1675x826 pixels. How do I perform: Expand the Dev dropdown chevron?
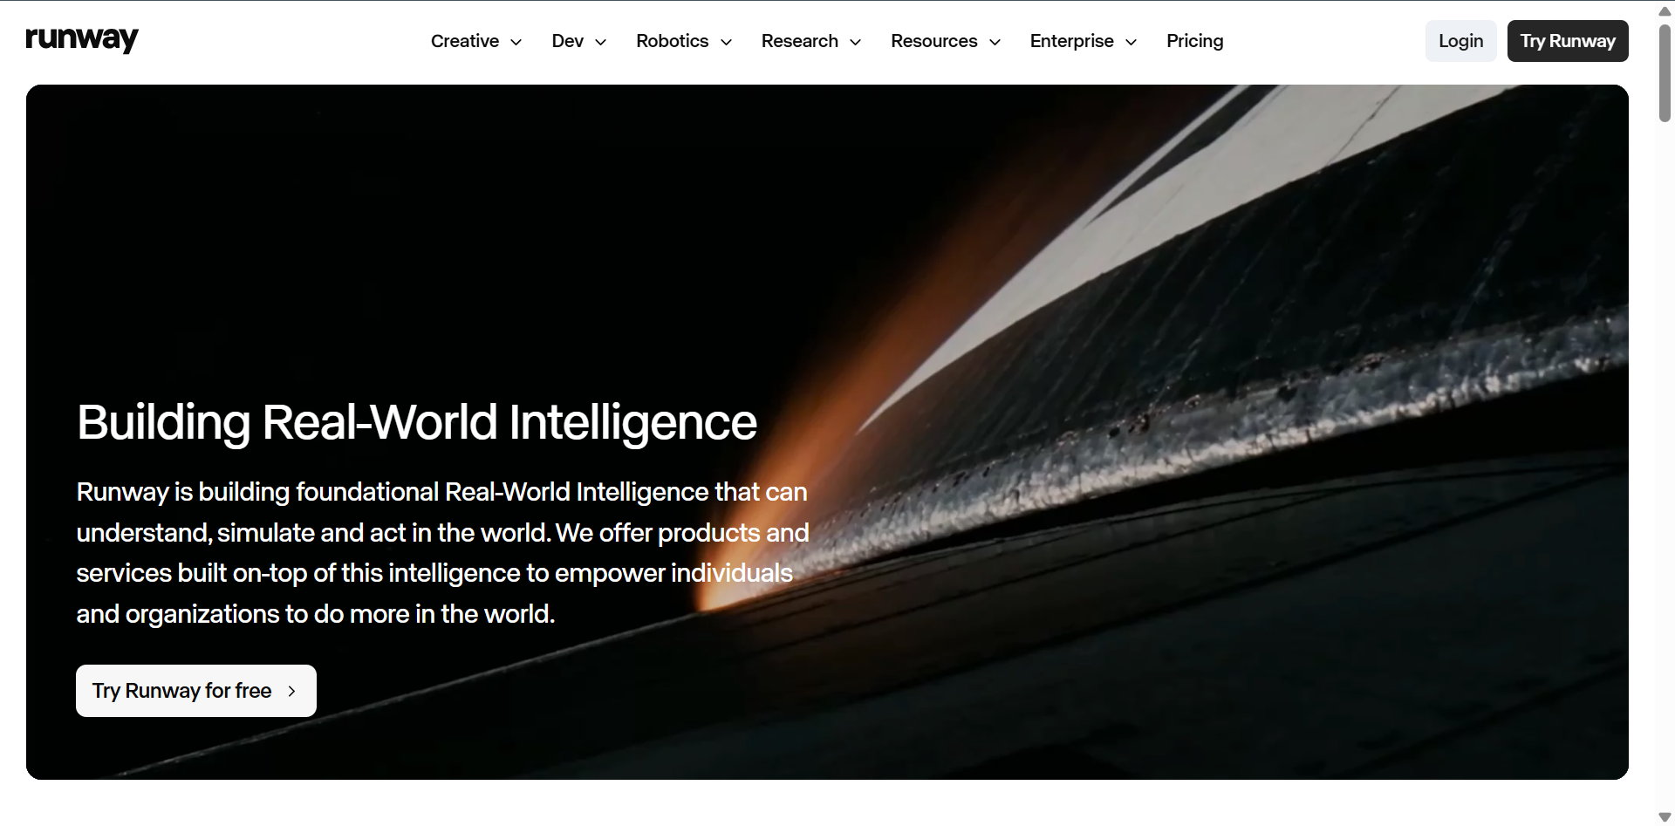pyautogui.click(x=600, y=42)
